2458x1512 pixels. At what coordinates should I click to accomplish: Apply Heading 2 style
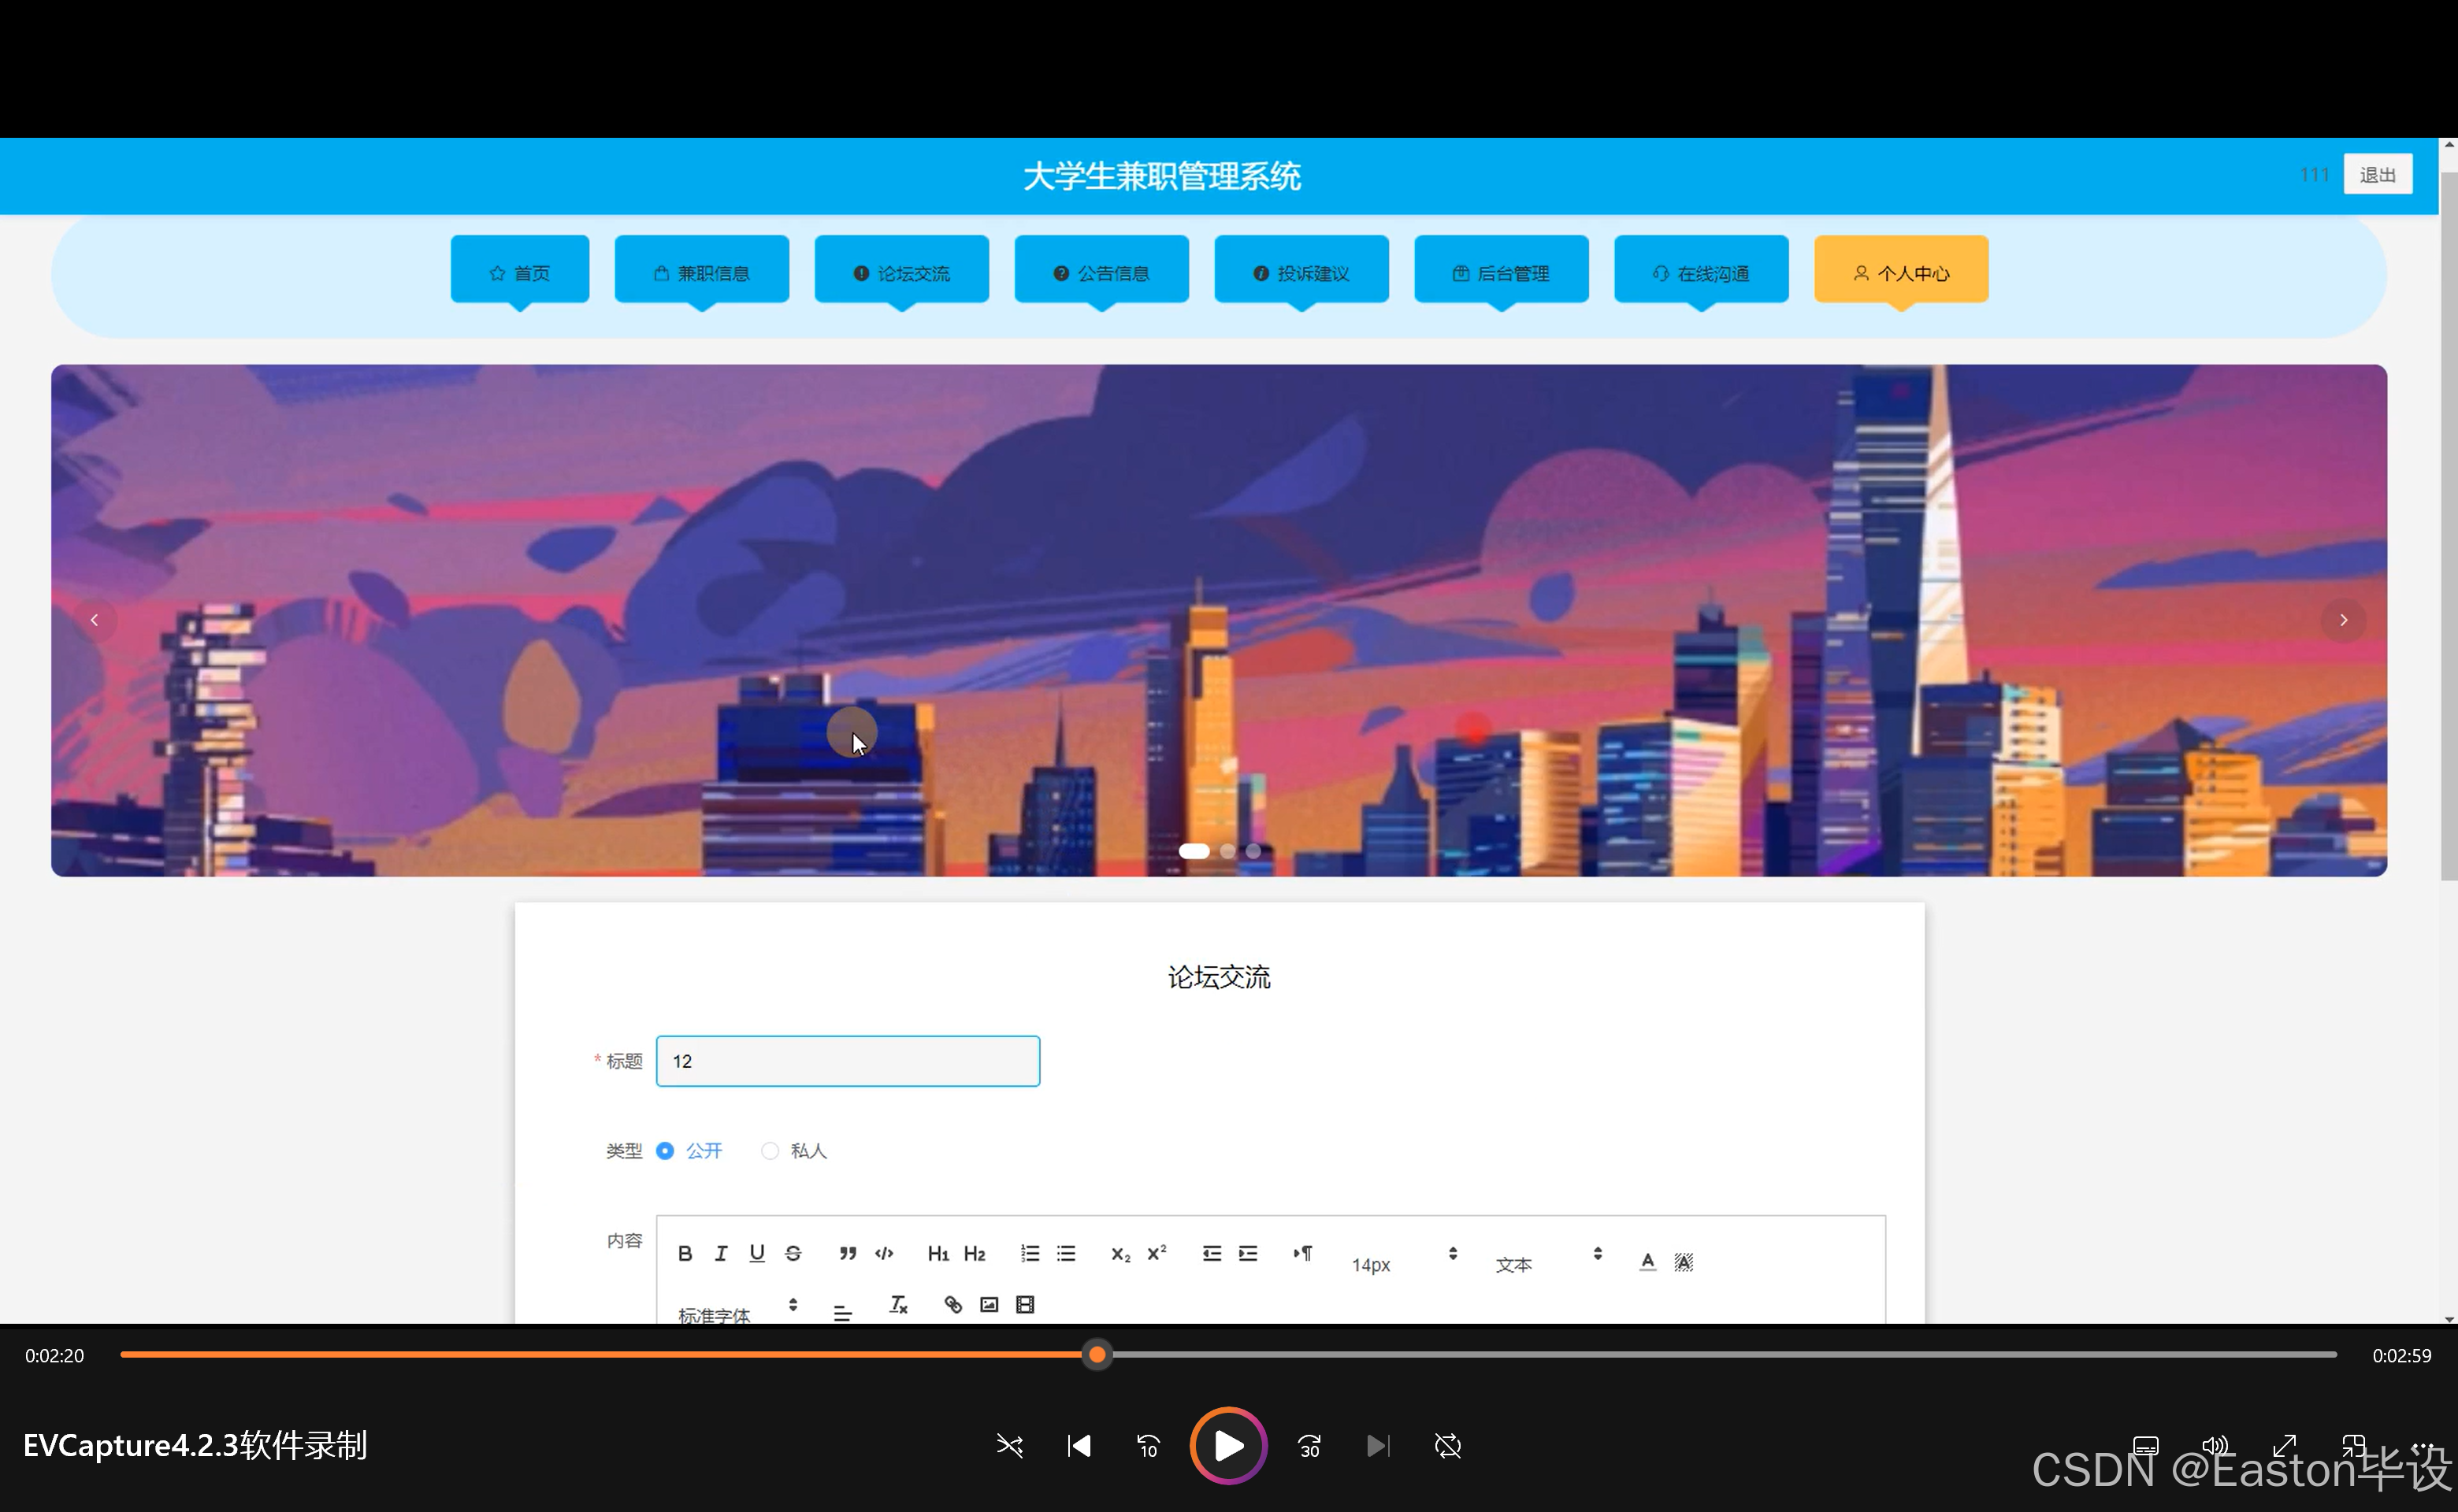coord(975,1253)
